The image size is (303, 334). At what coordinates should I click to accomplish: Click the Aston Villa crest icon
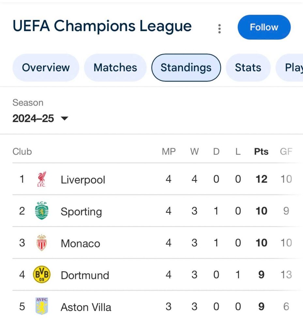pyautogui.click(x=42, y=306)
